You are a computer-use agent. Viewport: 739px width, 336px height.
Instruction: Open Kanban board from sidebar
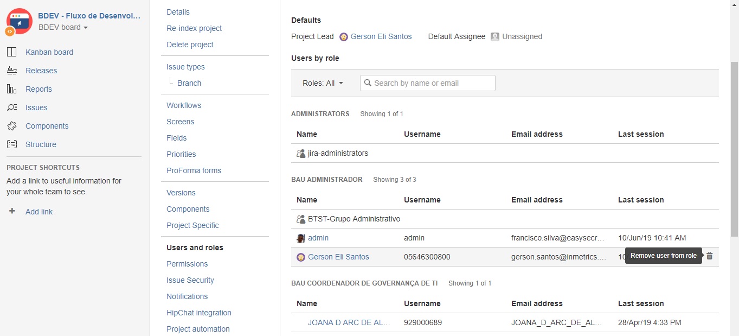[49, 52]
